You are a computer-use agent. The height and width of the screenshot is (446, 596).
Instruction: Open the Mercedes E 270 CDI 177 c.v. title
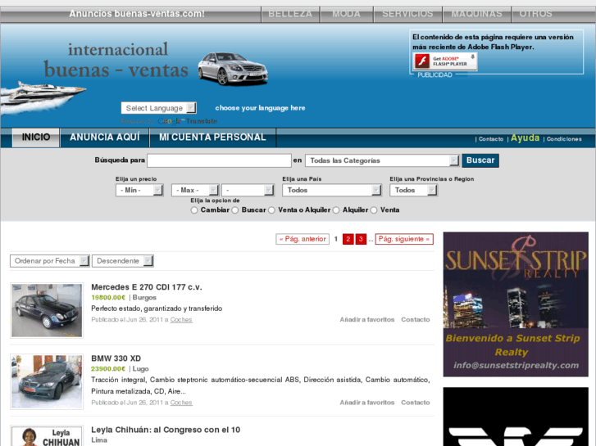[147, 287]
